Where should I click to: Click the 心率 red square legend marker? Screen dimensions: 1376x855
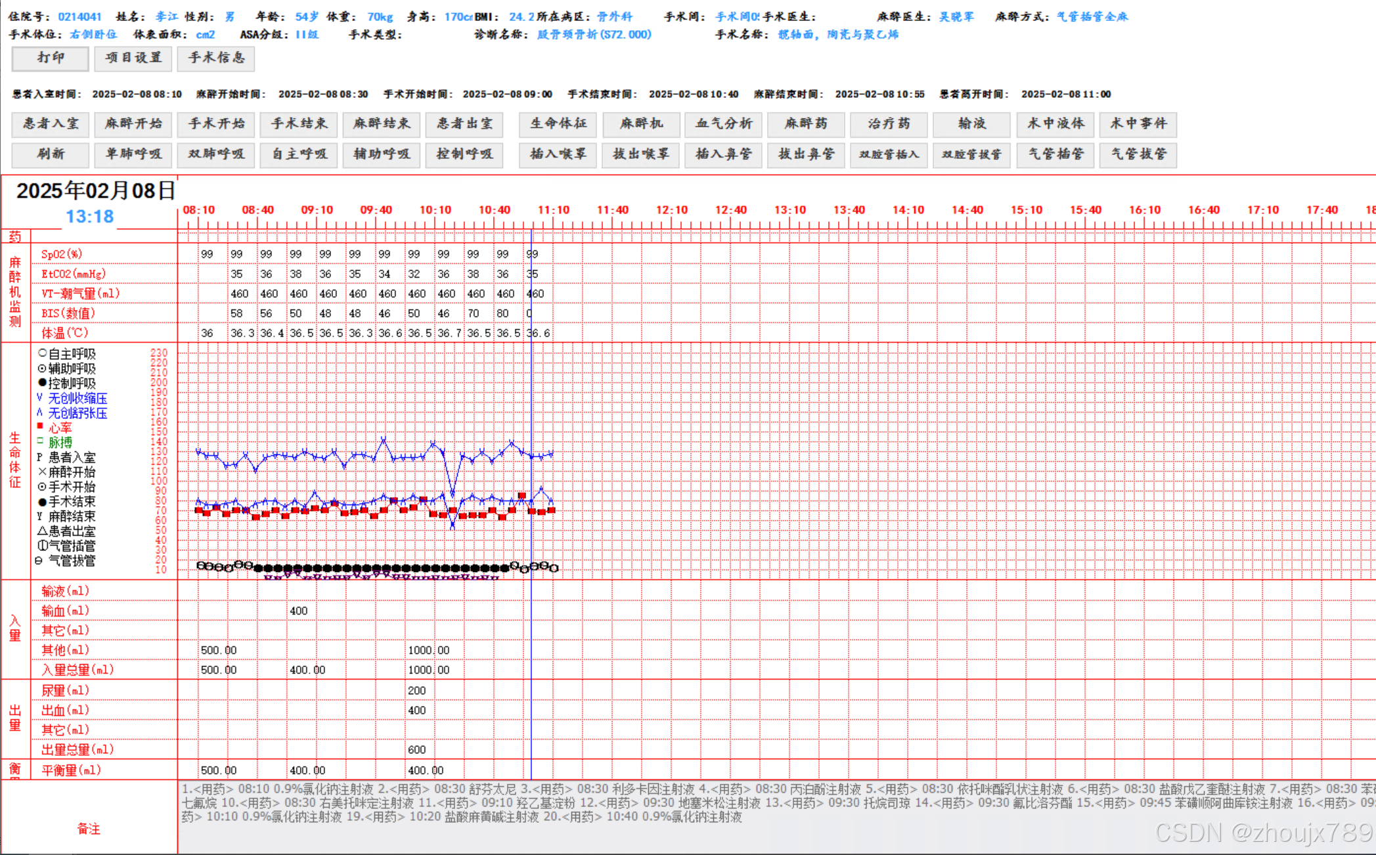tap(40, 427)
